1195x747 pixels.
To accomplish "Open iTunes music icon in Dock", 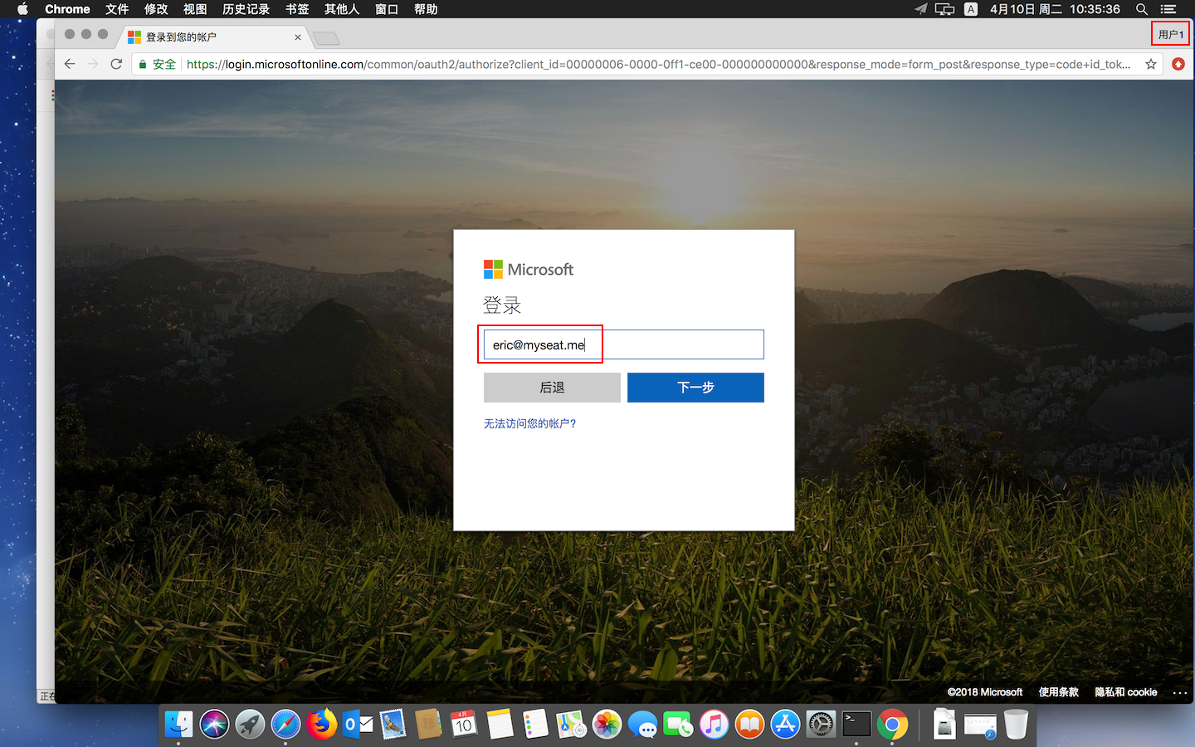I will (x=714, y=725).
